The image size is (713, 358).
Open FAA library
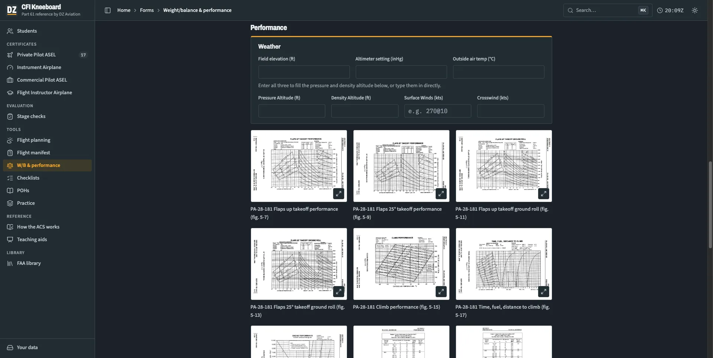pyautogui.click(x=47, y=263)
